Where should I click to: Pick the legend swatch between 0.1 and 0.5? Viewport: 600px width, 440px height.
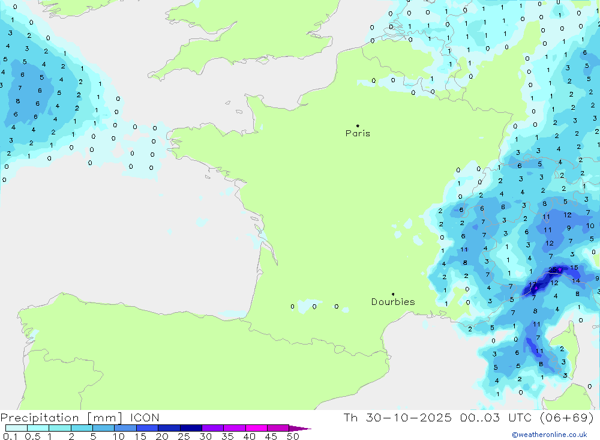16,428
